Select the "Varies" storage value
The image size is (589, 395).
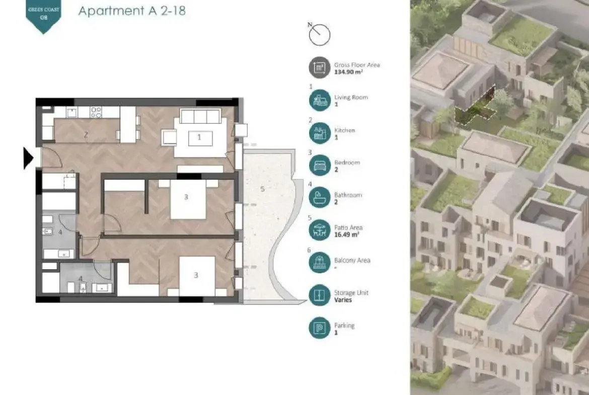coord(343,299)
